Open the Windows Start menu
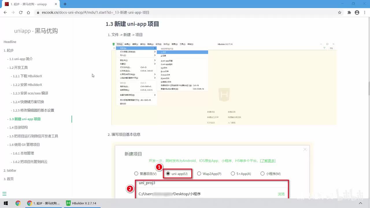Image resolution: width=370 pixels, height=208 pixels. tap(5, 203)
